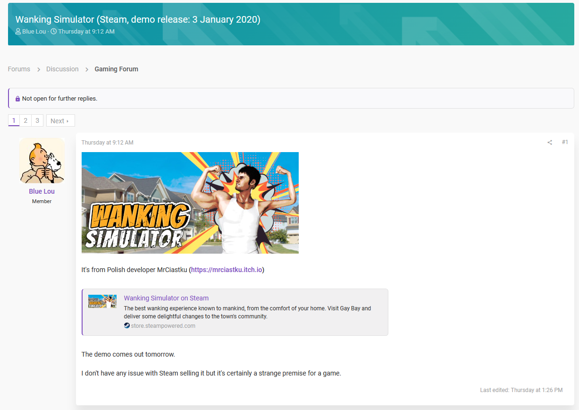The height and width of the screenshot is (410, 579).
Task: Open Gaming Forum breadcrumb
Action: click(117, 69)
